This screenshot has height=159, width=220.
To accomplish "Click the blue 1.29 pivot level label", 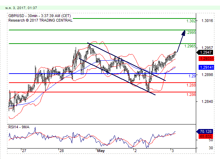I will point(192,76).
